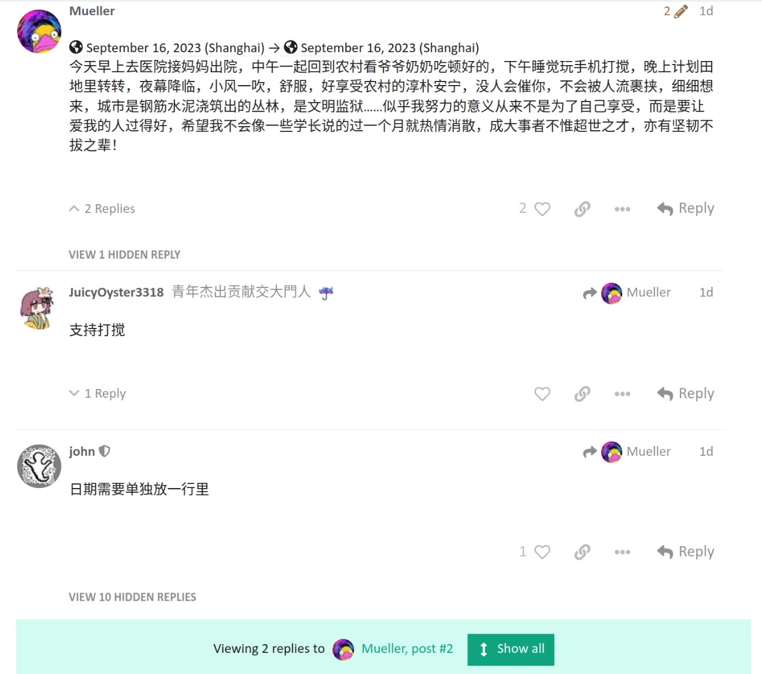This screenshot has height=674, width=762.
Task: Click Show all button
Action: click(511, 649)
